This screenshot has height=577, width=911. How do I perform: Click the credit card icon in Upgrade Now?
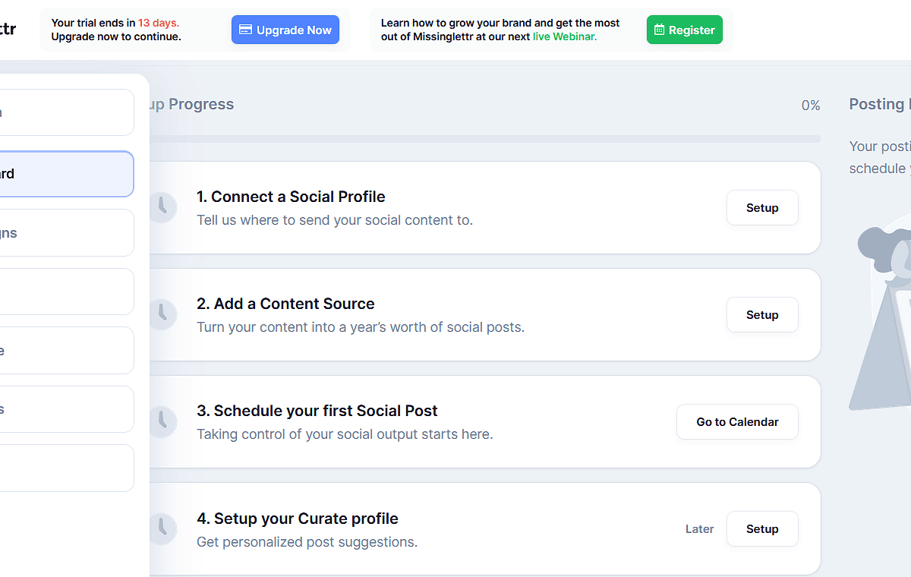pos(245,30)
